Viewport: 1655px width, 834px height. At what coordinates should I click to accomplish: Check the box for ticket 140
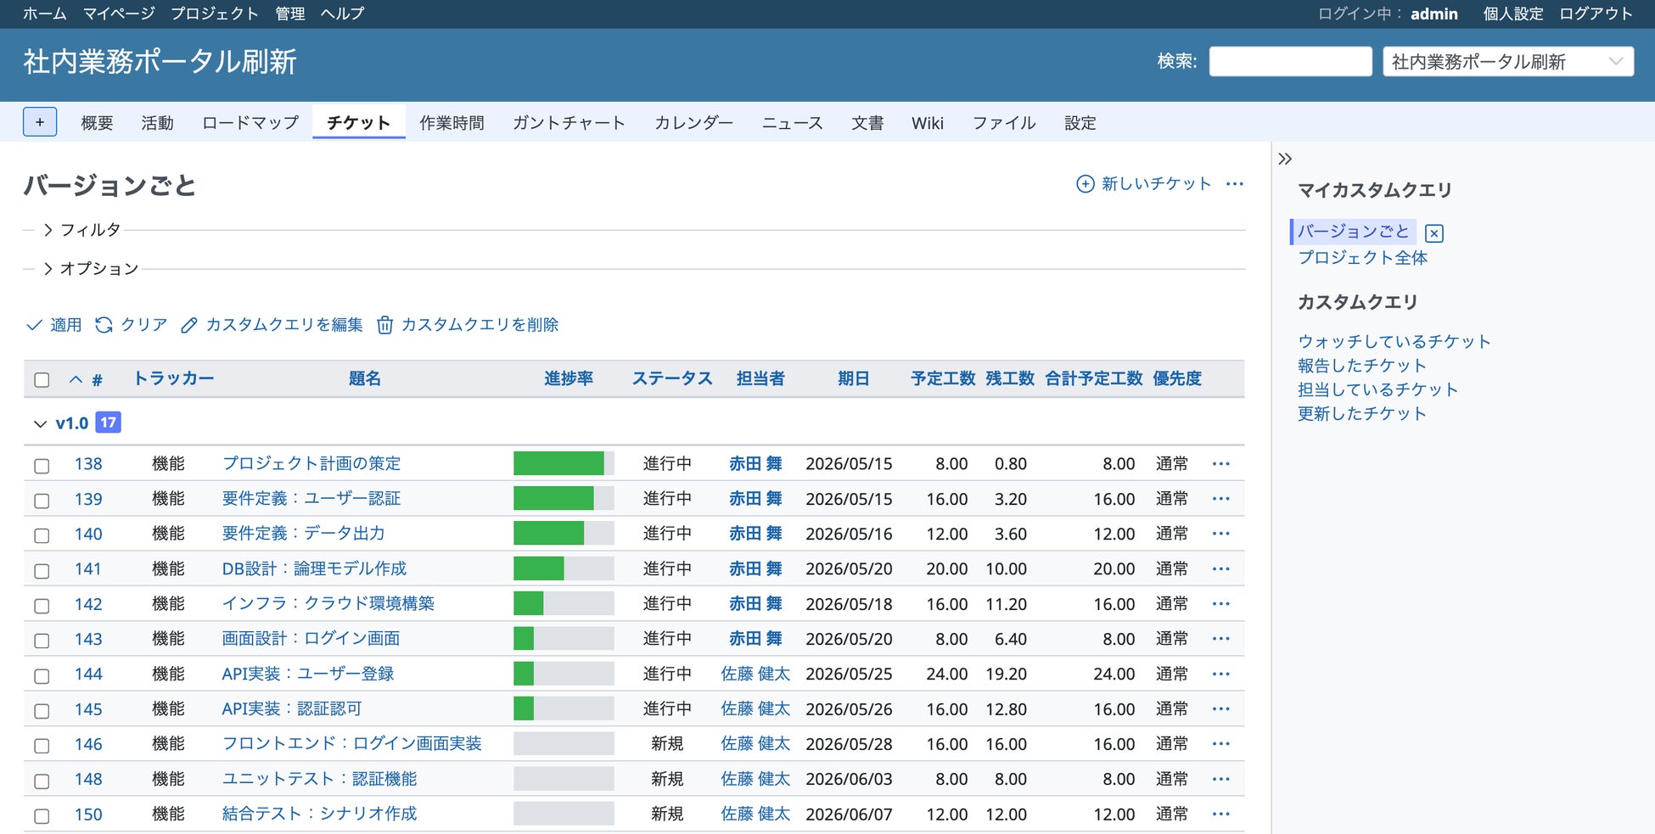point(42,535)
